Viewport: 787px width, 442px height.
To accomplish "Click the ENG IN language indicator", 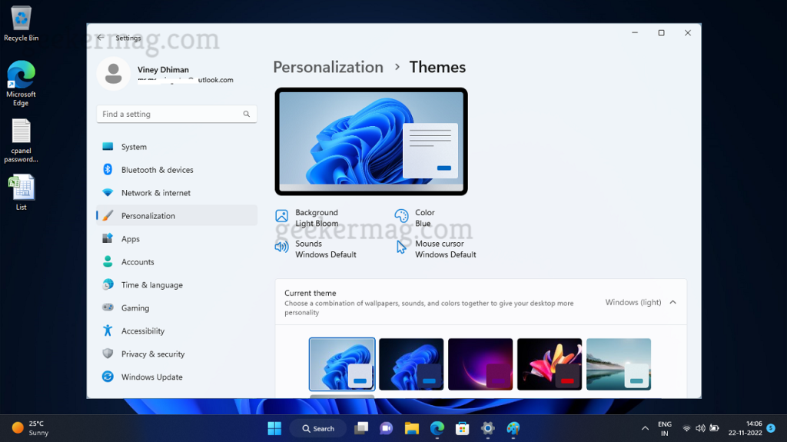I will click(x=665, y=428).
